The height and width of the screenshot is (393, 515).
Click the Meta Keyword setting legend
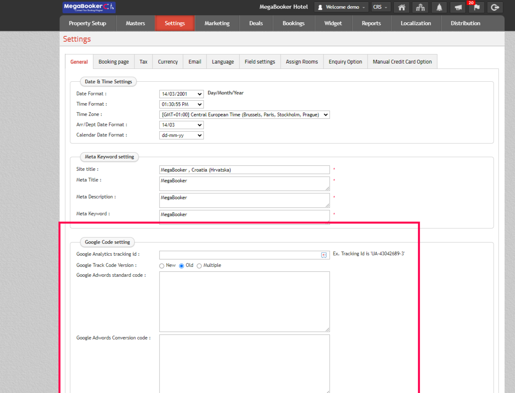pos(110,157)
